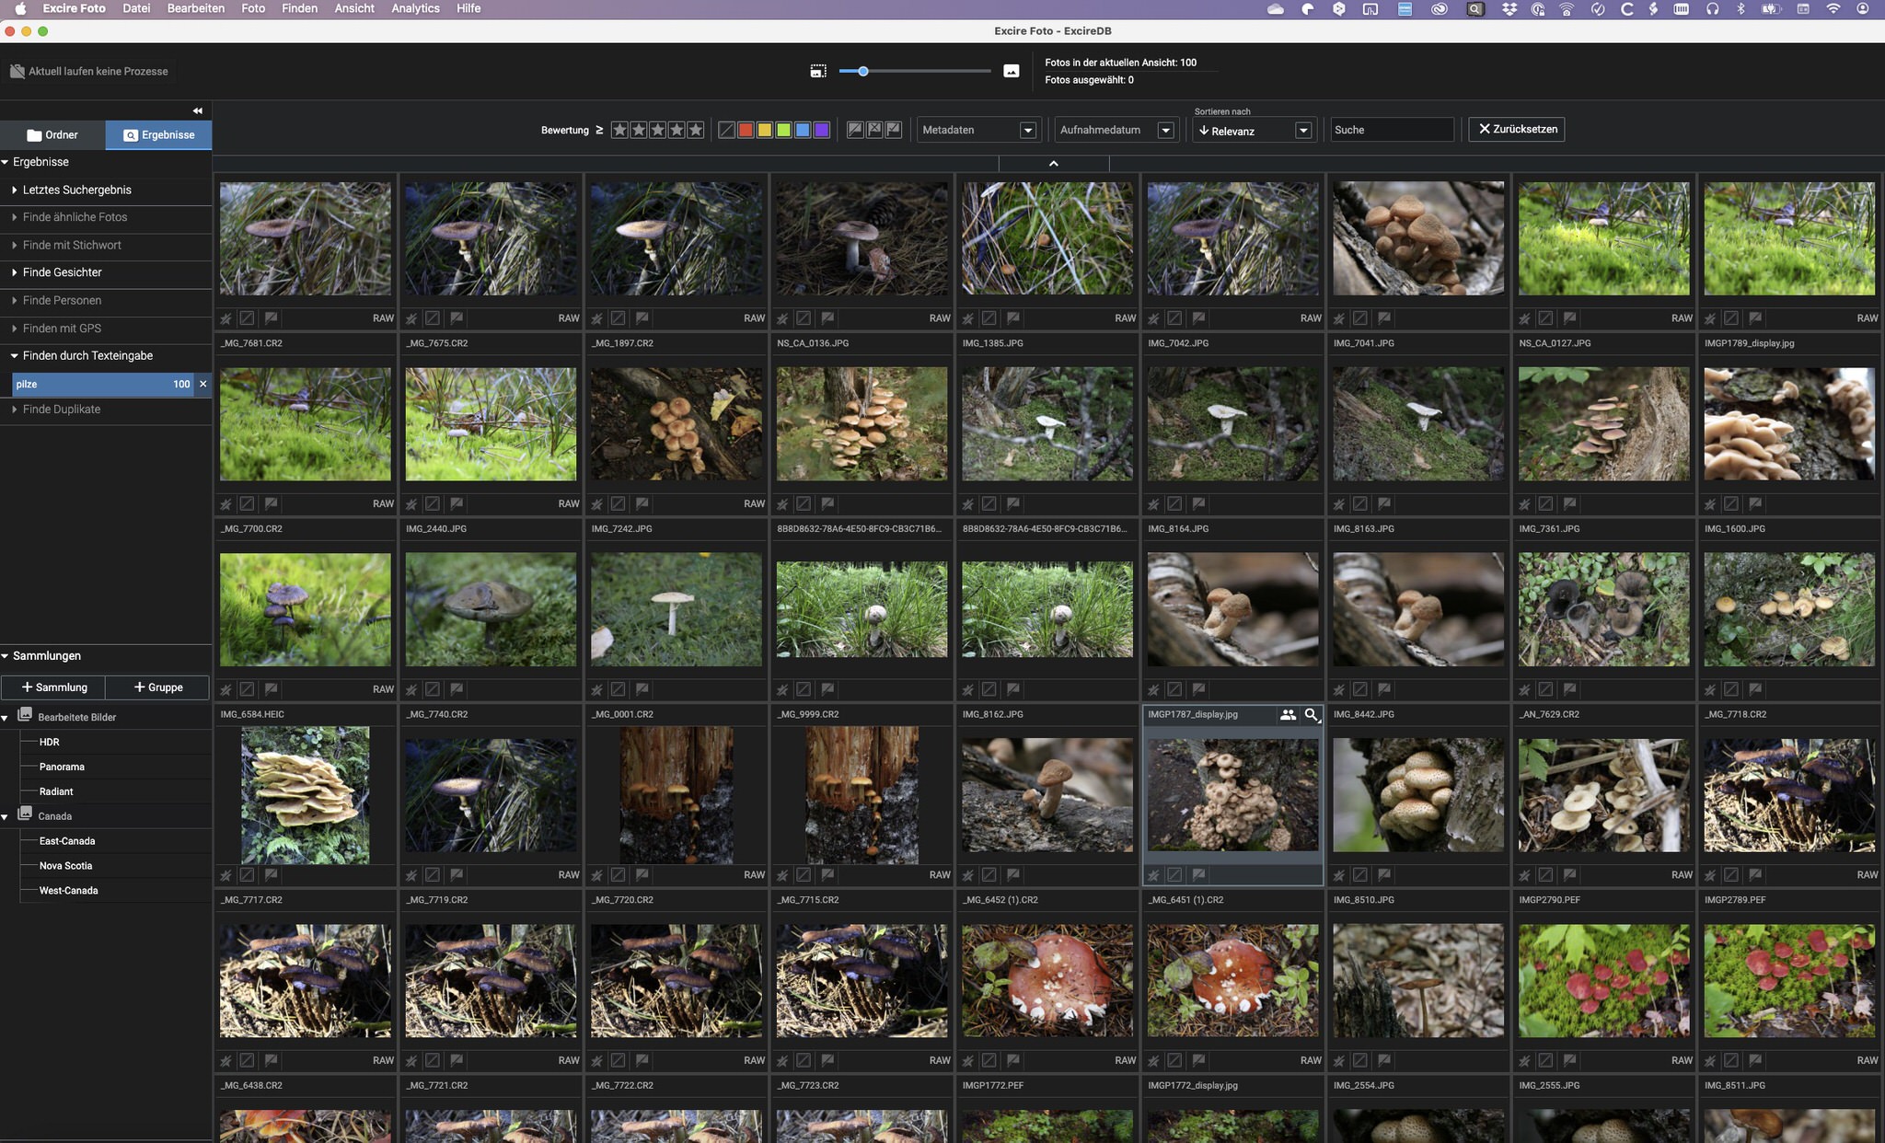
Task: Click color label icon under IMGP1787_display.jpg thumbnail
Action: [1174, 874]
